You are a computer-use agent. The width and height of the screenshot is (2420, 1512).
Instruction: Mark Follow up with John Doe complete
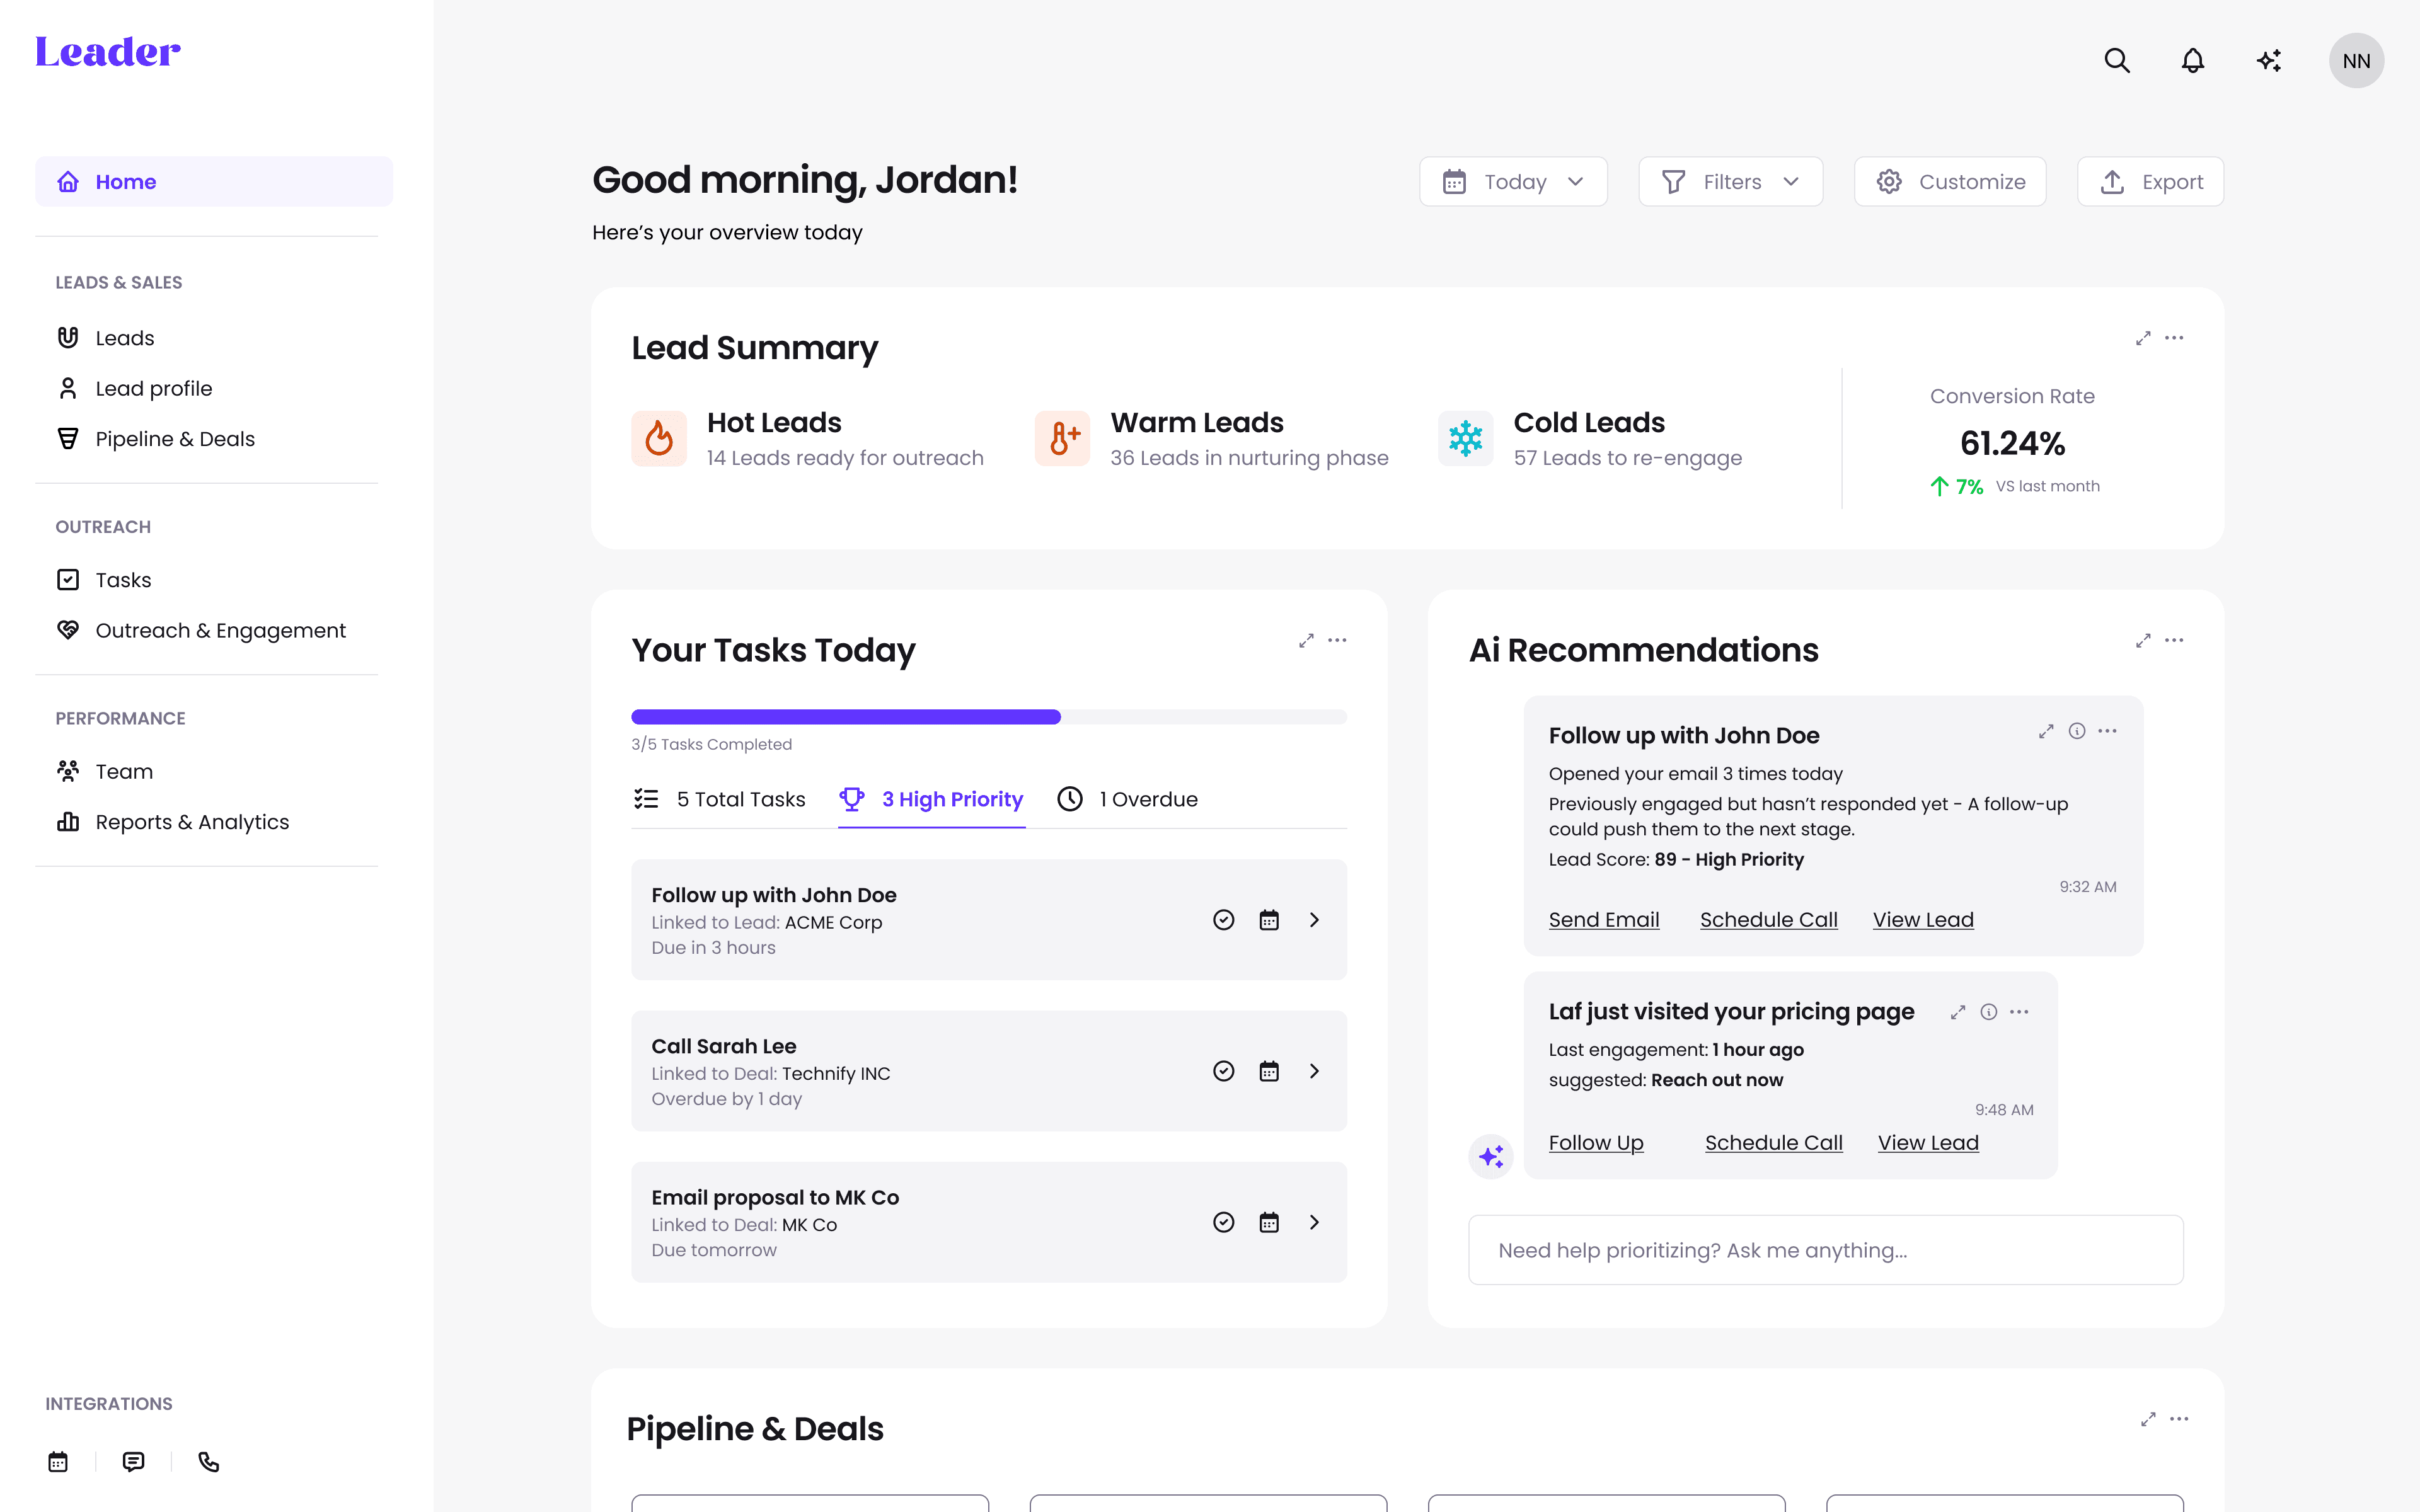(x=1223, y=920)
